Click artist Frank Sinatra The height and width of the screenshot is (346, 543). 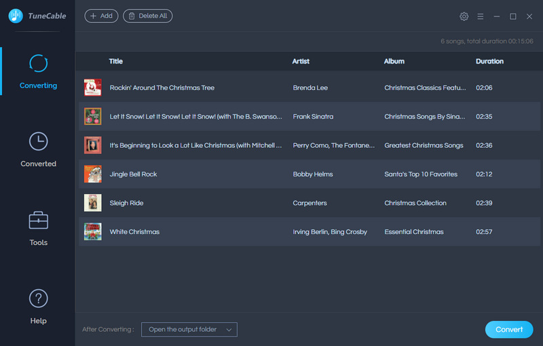pos(313,116)
